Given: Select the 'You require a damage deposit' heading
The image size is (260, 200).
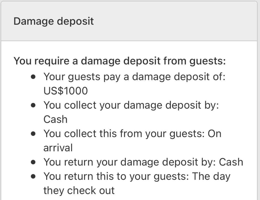Looking at the screenshot, I should coord(119,61).
